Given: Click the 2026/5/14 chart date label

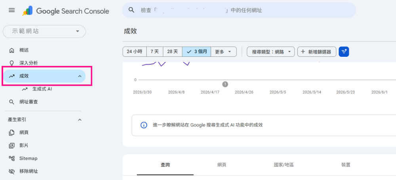Looking at the screenshot, I should click(312, 92).
